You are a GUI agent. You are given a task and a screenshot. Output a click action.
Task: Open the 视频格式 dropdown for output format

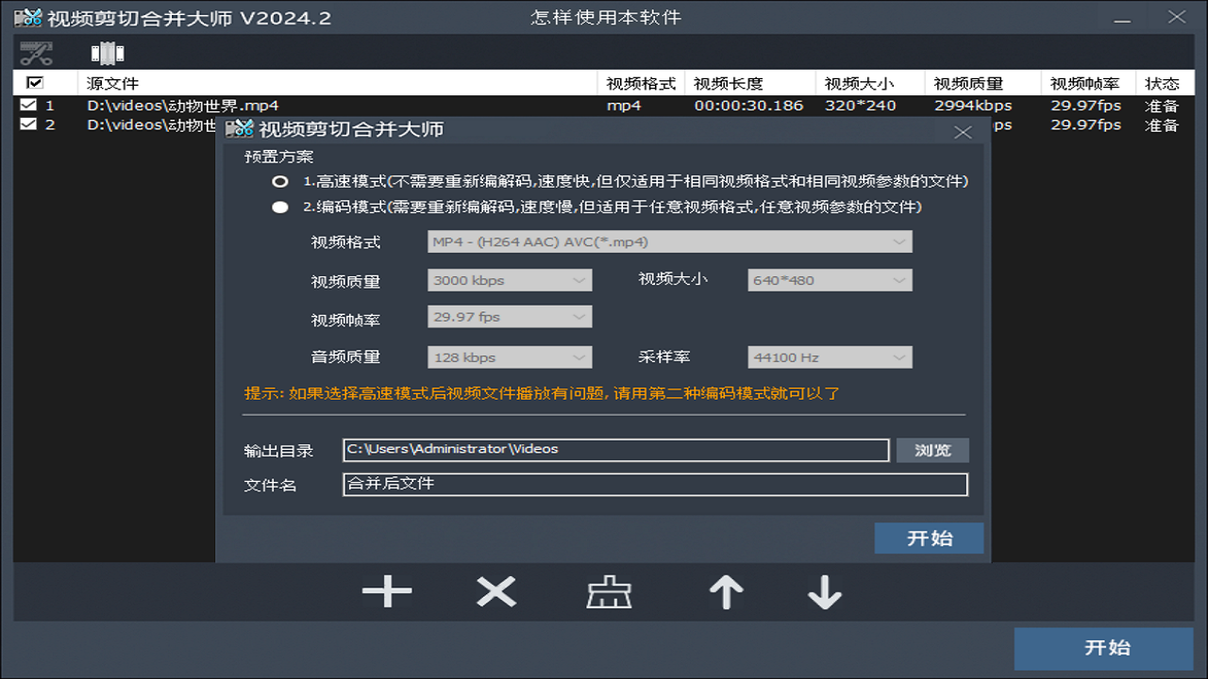667,241
